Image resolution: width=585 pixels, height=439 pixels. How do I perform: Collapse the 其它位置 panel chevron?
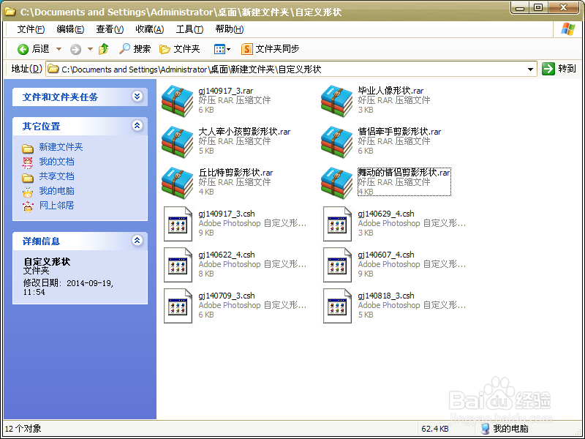pyautogui.click(x=137, y=126)
